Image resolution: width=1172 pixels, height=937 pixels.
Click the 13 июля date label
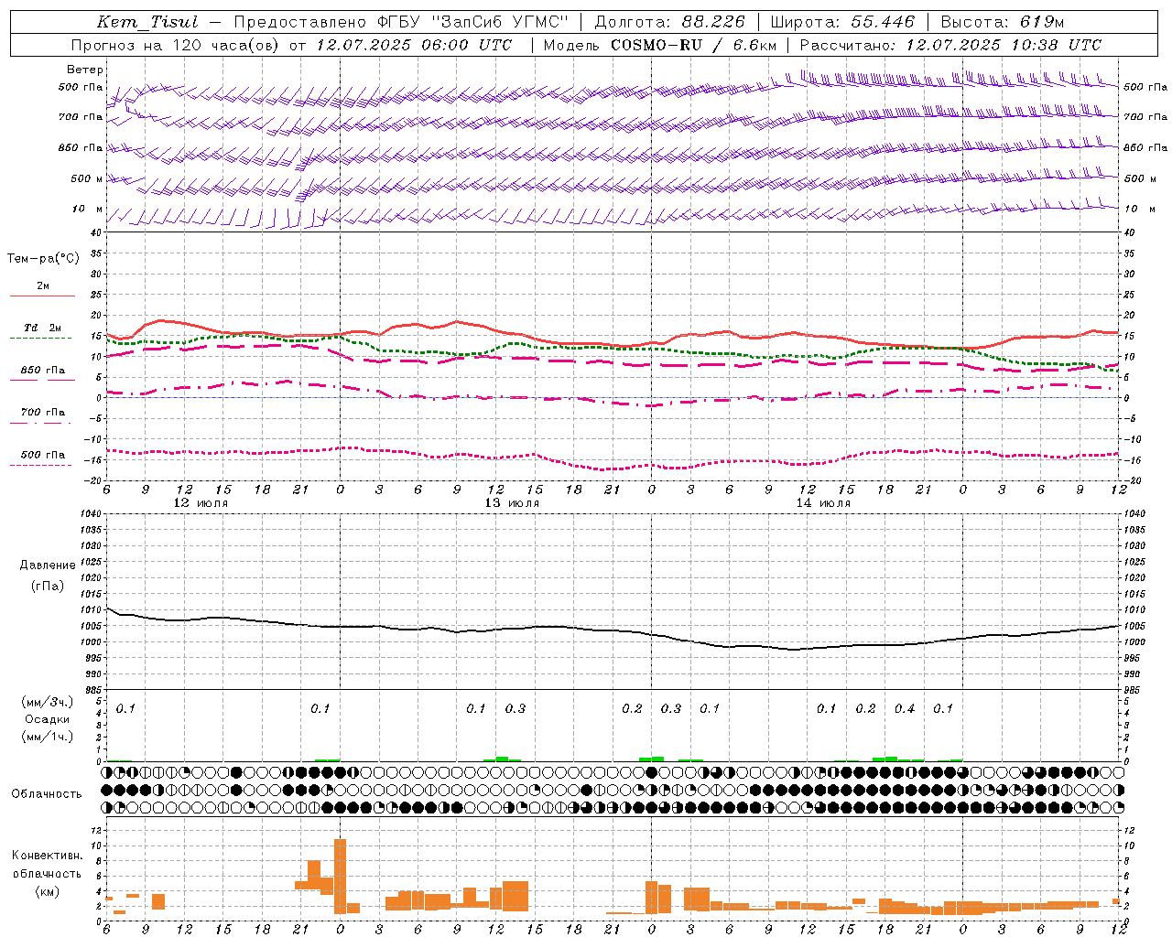point(512,503)
